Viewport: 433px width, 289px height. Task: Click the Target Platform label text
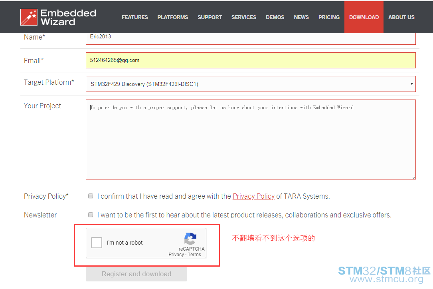[49, 82]
